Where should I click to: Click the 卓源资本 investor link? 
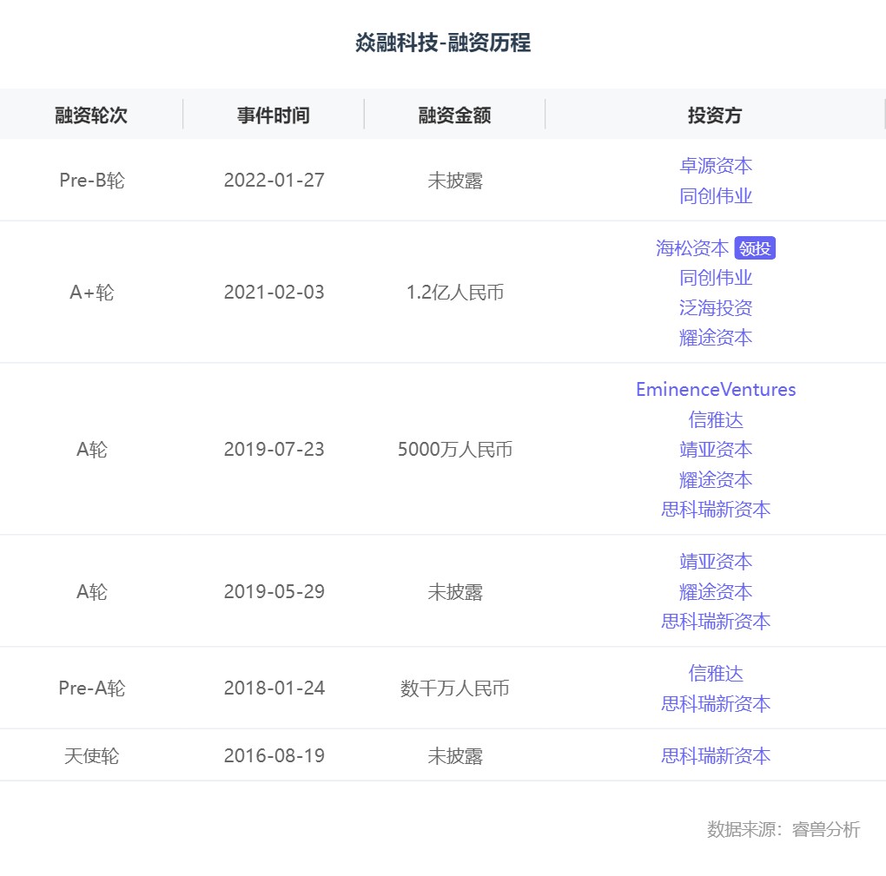click(715, 166)
